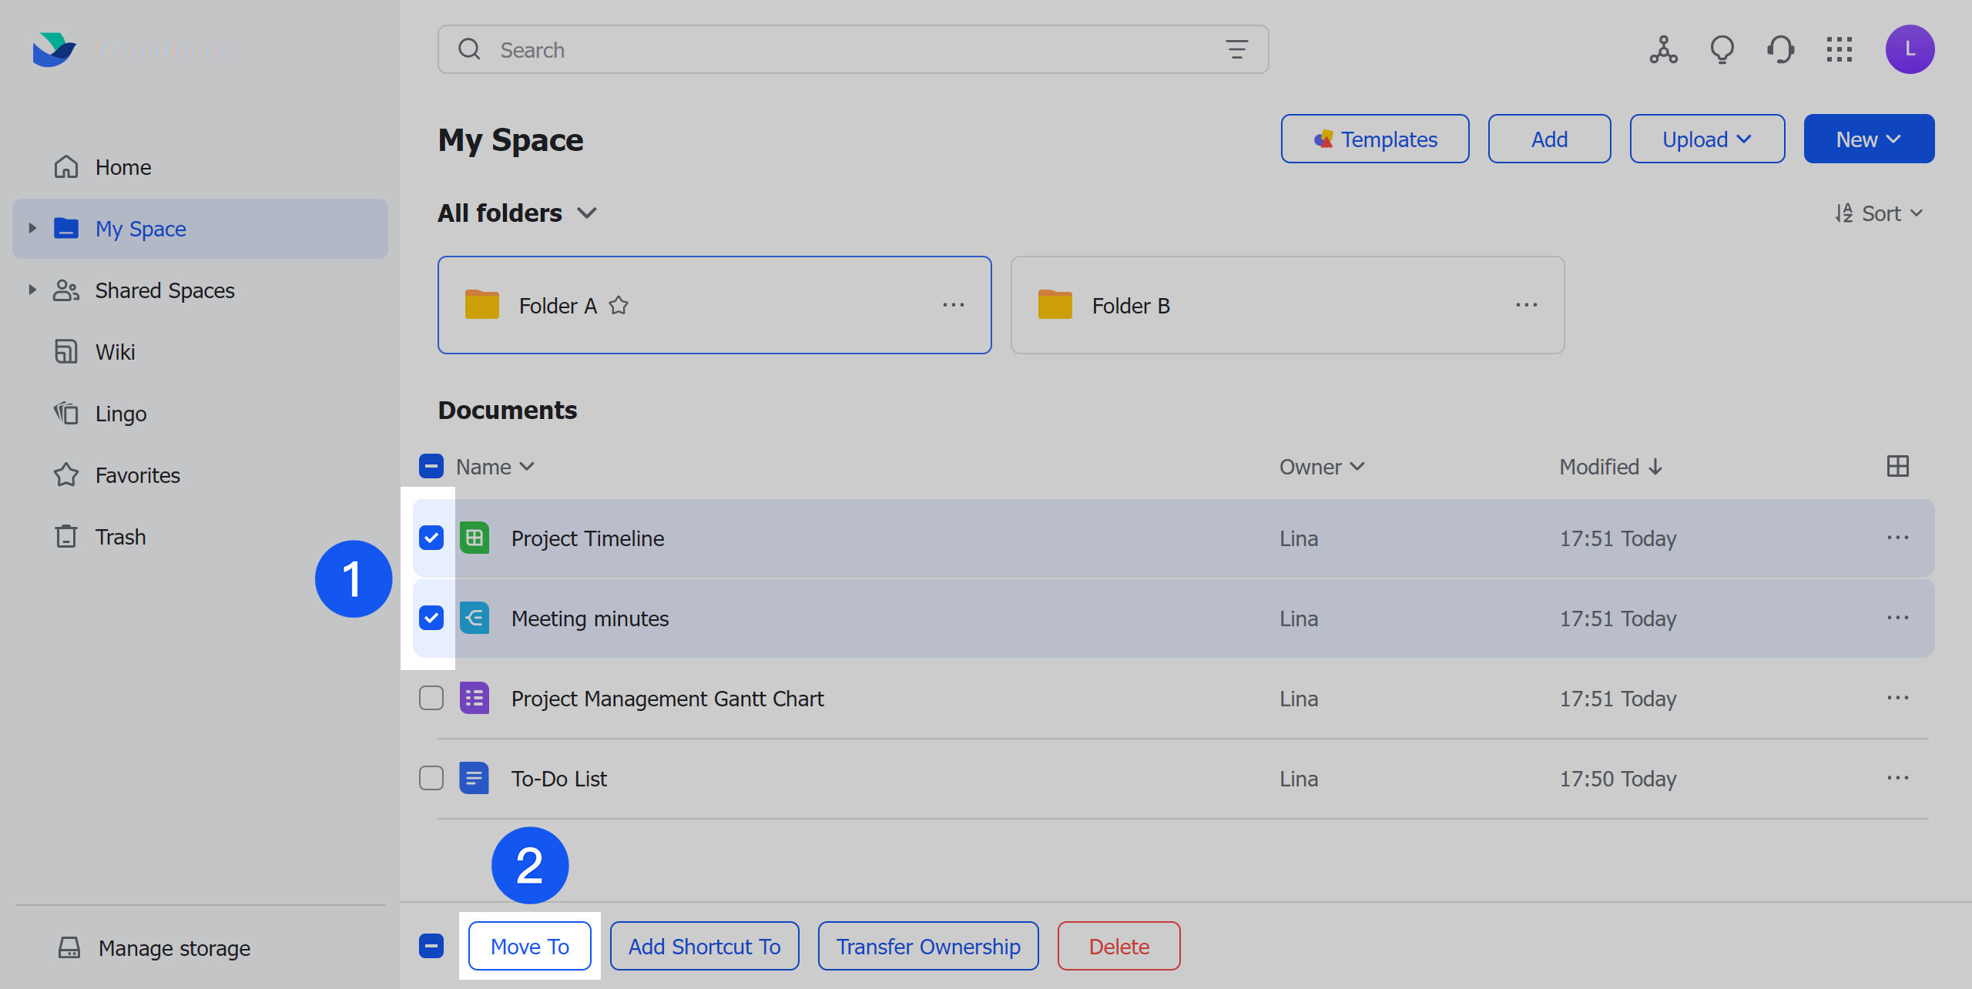Open the Trash icon in sidebar
Viewport: 1972px width, 989px height.
click(x=66, y=536)
